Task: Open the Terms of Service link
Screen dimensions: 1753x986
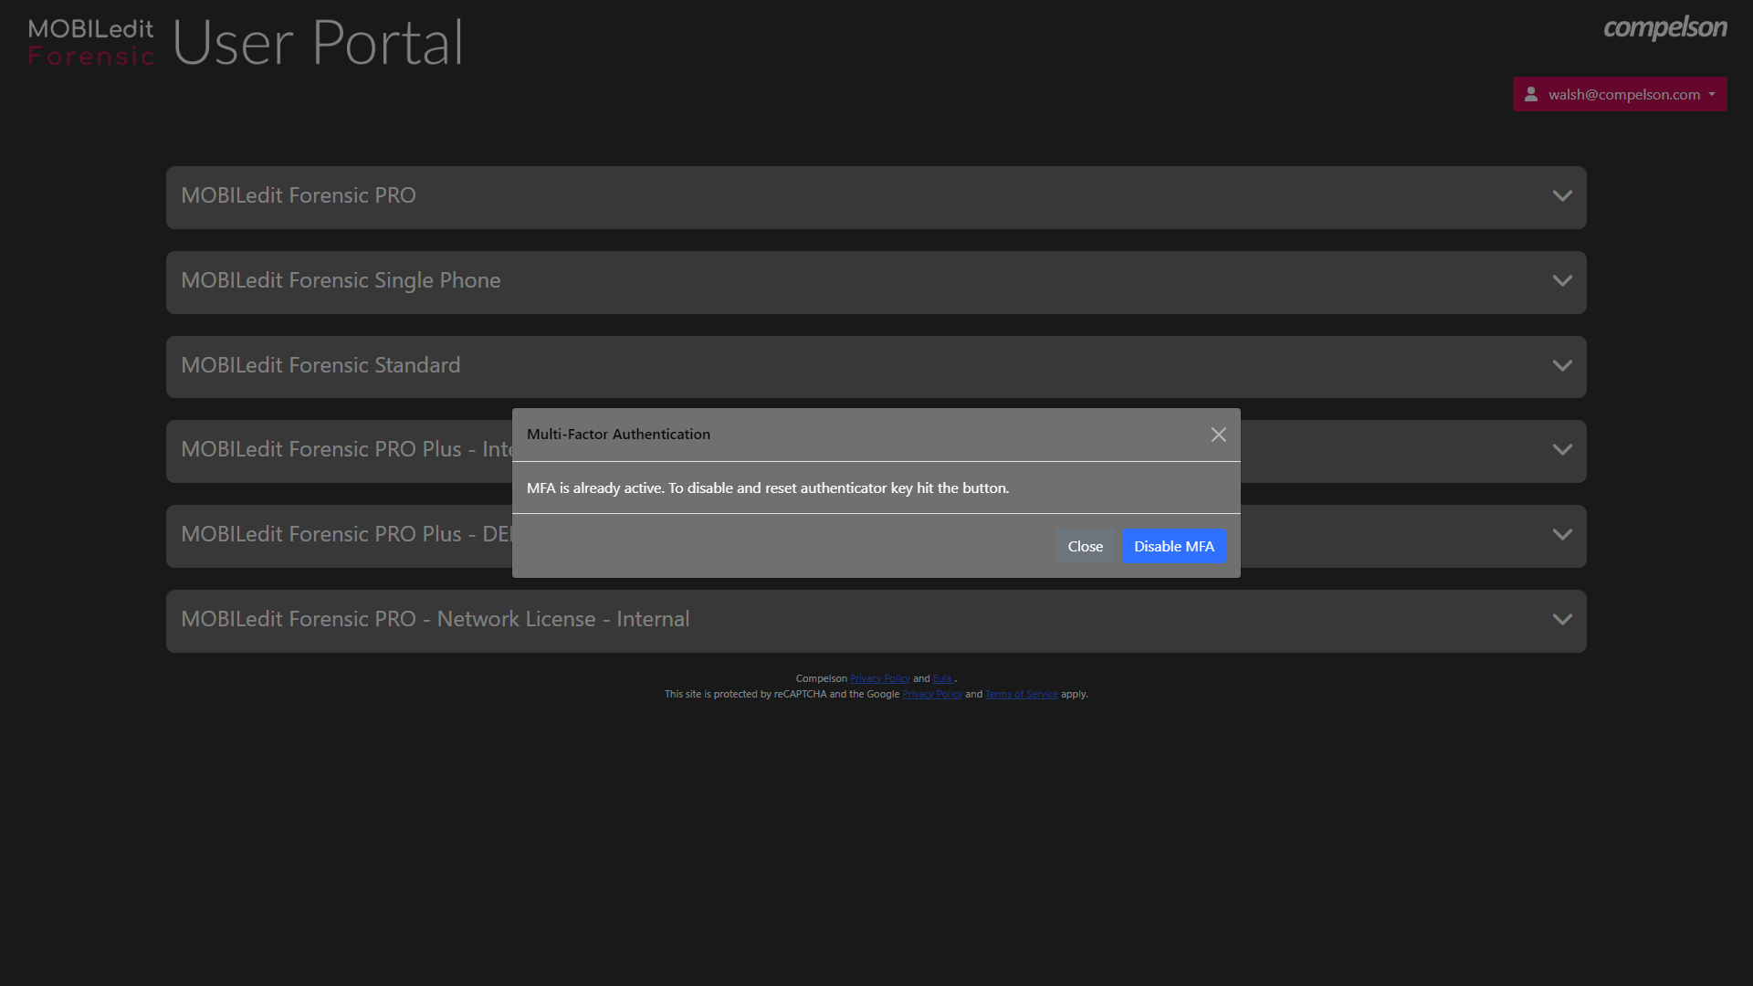Action: click(1021, 694)
